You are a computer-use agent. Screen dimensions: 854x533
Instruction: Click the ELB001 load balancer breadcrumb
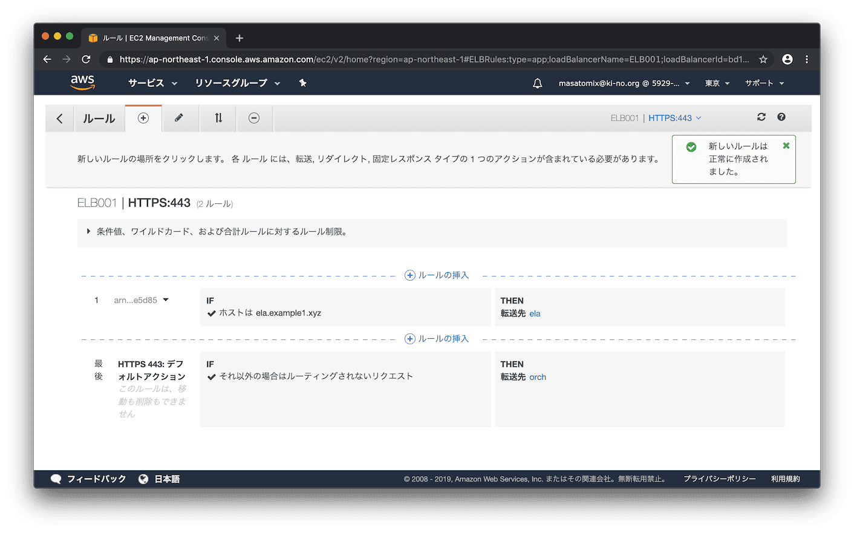point(624,118)
